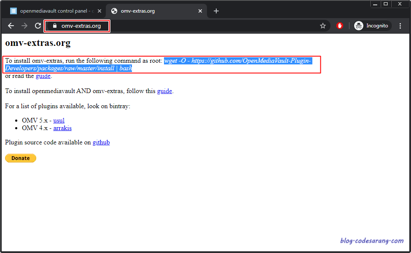Close the browser window

tap(400, 4)
